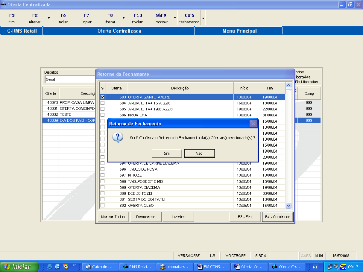Click F6 Incluir toolbar button
The height and width of the screenshot is (272, 363).
pos(63,18)
